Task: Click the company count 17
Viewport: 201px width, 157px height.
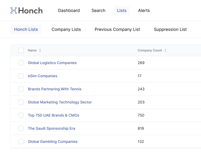Action: pos(139,76)
